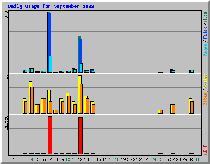The height and width of the screenshot is (164, 210).
Task: Click day label '7' on the axis
Action: pos(50,159)
